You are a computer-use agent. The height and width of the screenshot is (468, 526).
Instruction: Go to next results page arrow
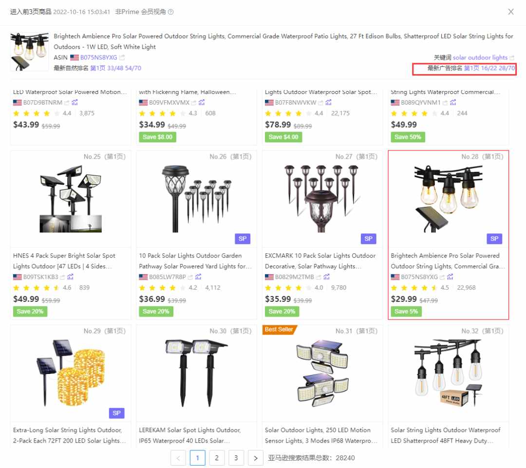click(x=256, y=458)
